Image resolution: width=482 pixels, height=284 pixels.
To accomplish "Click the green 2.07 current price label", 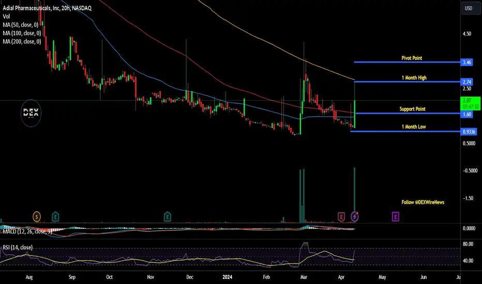I will 471,103.
